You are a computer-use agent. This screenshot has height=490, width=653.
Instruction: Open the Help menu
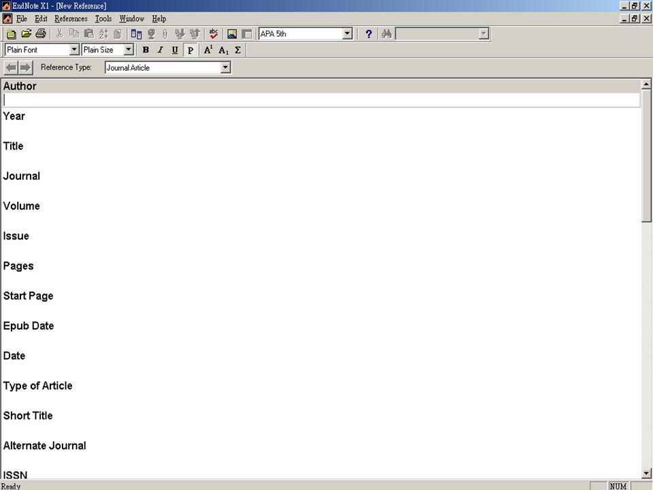(158, 18)
